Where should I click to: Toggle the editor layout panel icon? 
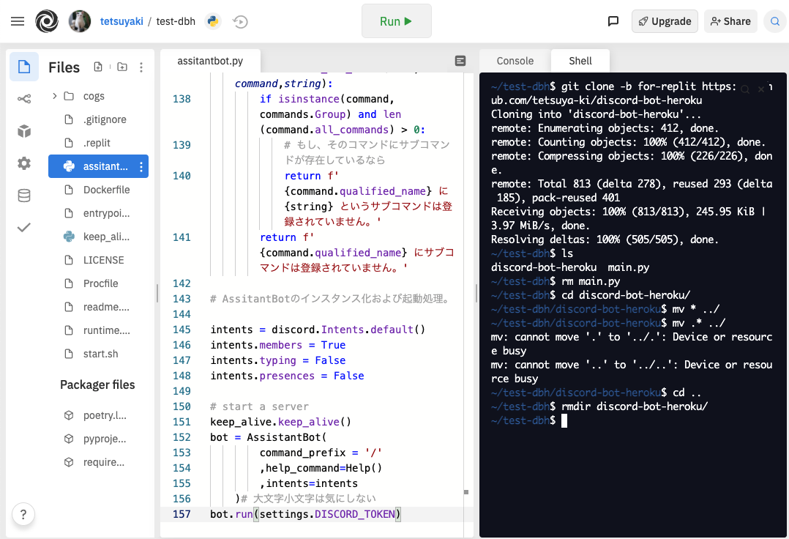point(460,61)
